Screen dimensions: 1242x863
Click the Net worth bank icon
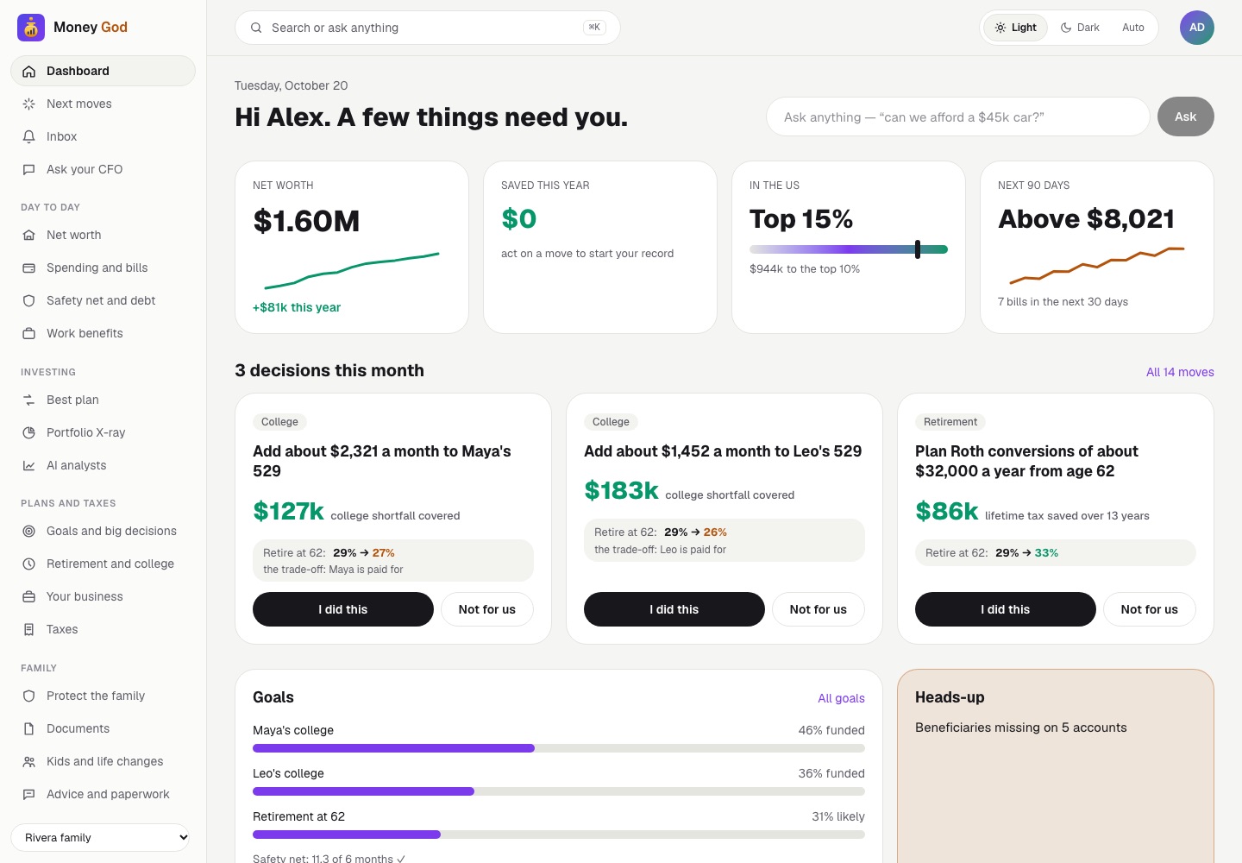[x=28, y=236]
